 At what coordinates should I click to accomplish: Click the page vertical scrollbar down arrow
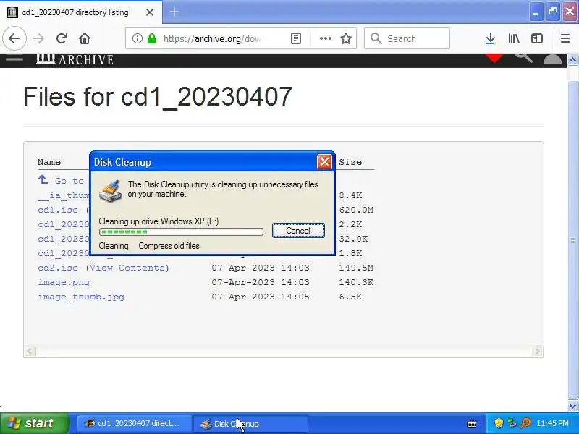tap(572, 407)
